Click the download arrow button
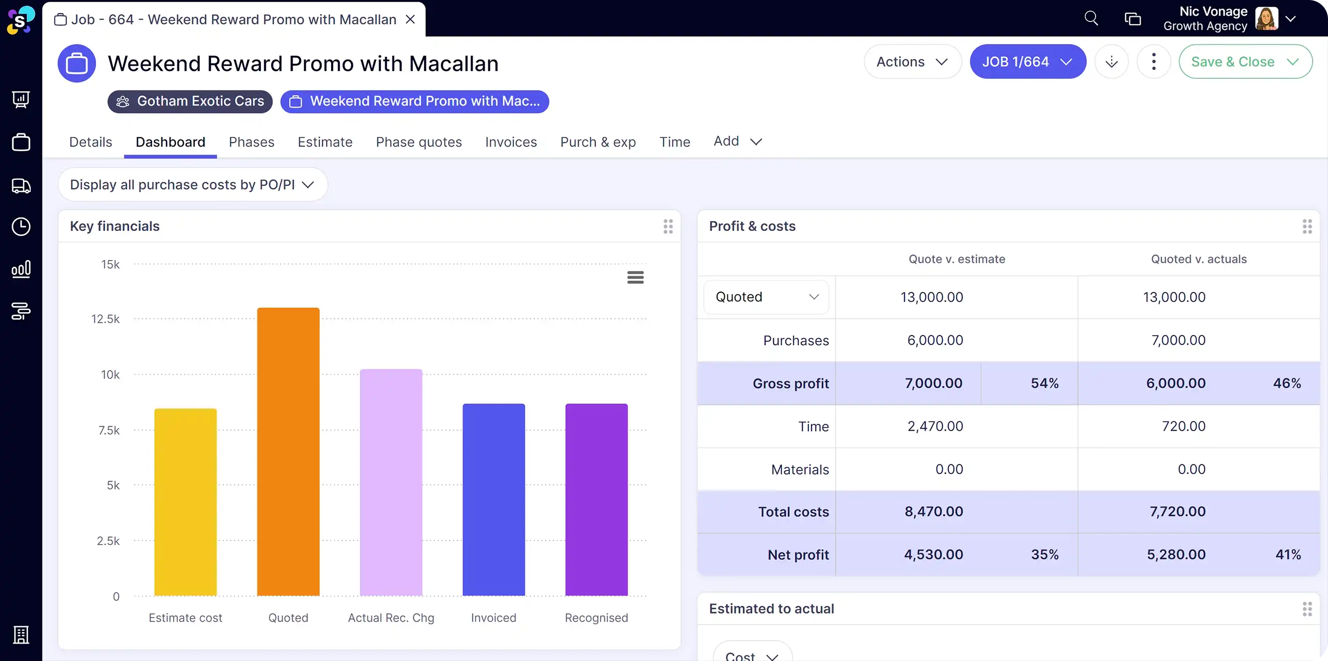1328x661 pixels. [1111, 61]
